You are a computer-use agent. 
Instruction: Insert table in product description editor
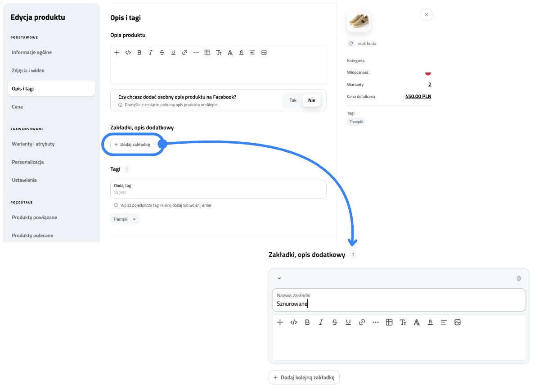(x=207, y=53)
